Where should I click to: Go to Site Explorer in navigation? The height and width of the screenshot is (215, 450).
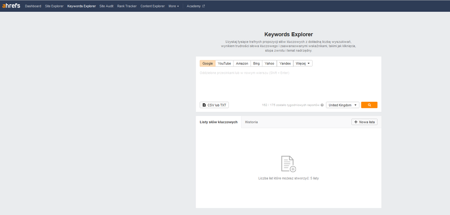pos(54,6)
